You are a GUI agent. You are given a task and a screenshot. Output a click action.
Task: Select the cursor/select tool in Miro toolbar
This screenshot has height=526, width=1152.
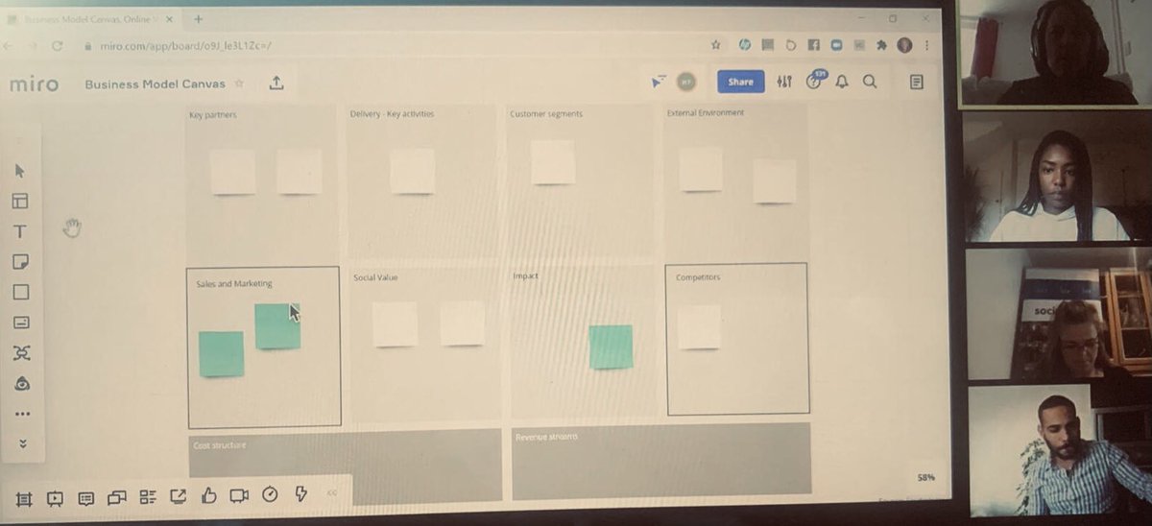20,171
